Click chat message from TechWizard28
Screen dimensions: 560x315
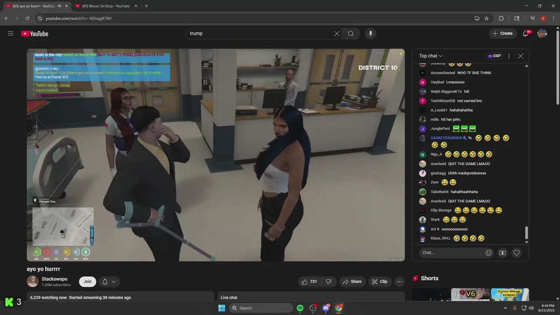tap(469, 101)
